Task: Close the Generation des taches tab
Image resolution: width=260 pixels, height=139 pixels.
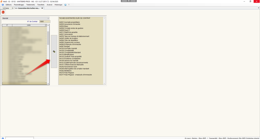Action: coord(42,8)
